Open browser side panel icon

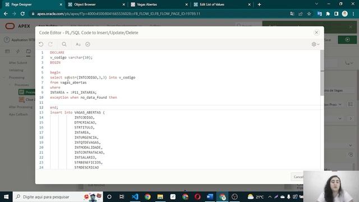[336, 13]
